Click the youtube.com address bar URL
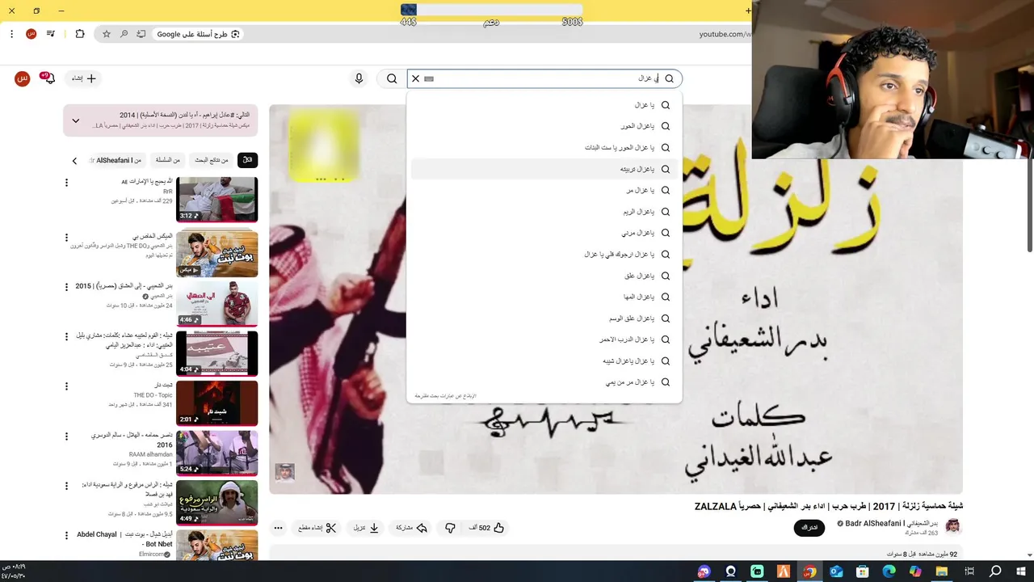1034x582 pixels. [725, 34]
